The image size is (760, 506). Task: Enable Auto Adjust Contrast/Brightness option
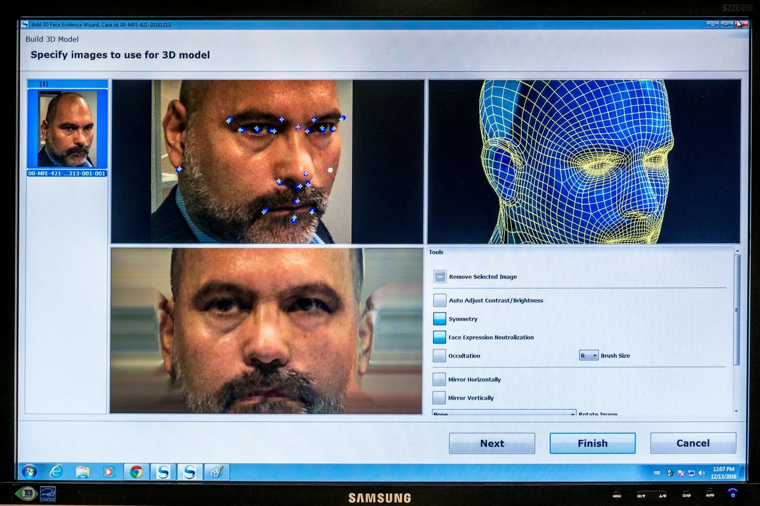point(440,300)
